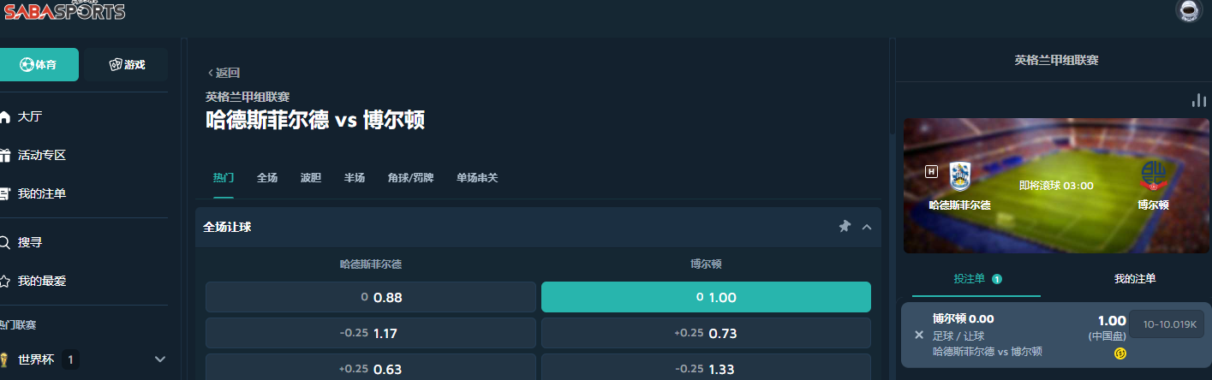Screen dimensions: 1212x380
Task: Switch to the 波胆 tab
Action: coord(310,178)
